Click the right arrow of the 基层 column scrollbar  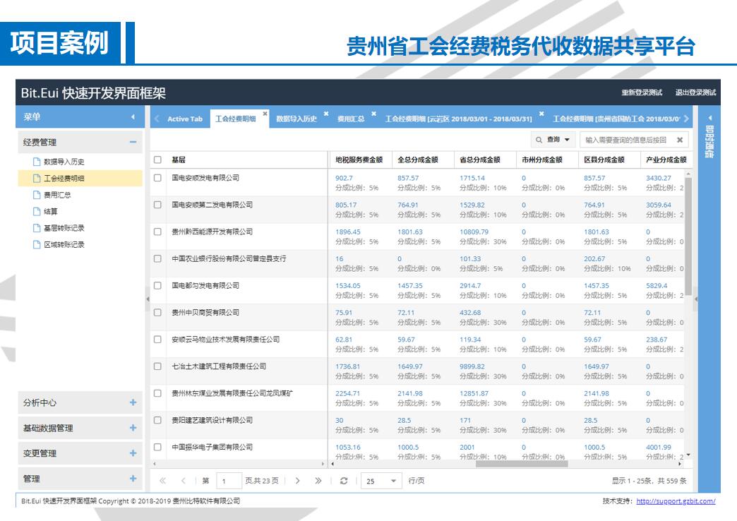coord(323,464)
